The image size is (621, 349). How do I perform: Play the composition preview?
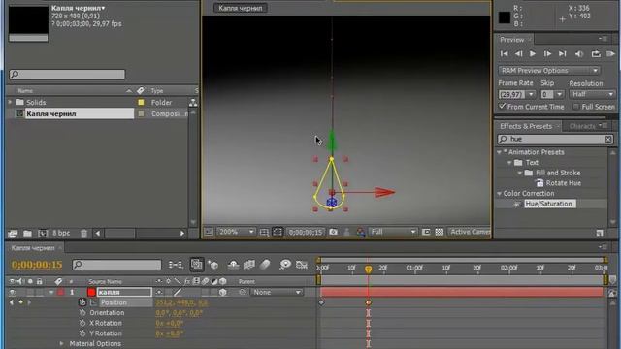533,54
